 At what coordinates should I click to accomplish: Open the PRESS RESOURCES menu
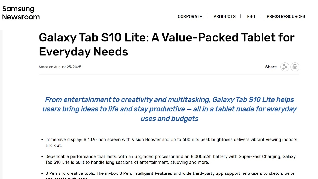(286, 16)
